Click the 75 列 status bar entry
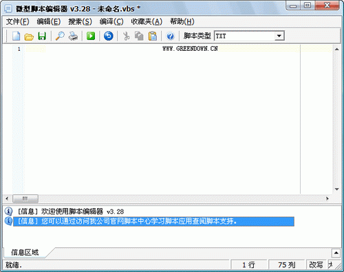Screen dimensions: 344x272 point(286,265)
